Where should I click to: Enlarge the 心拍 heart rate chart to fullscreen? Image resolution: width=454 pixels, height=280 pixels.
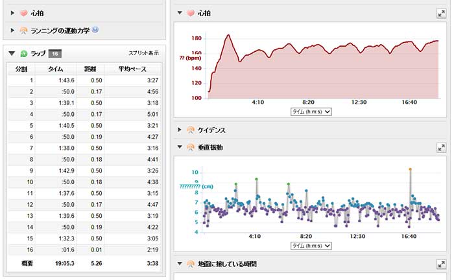coord(441,13)
